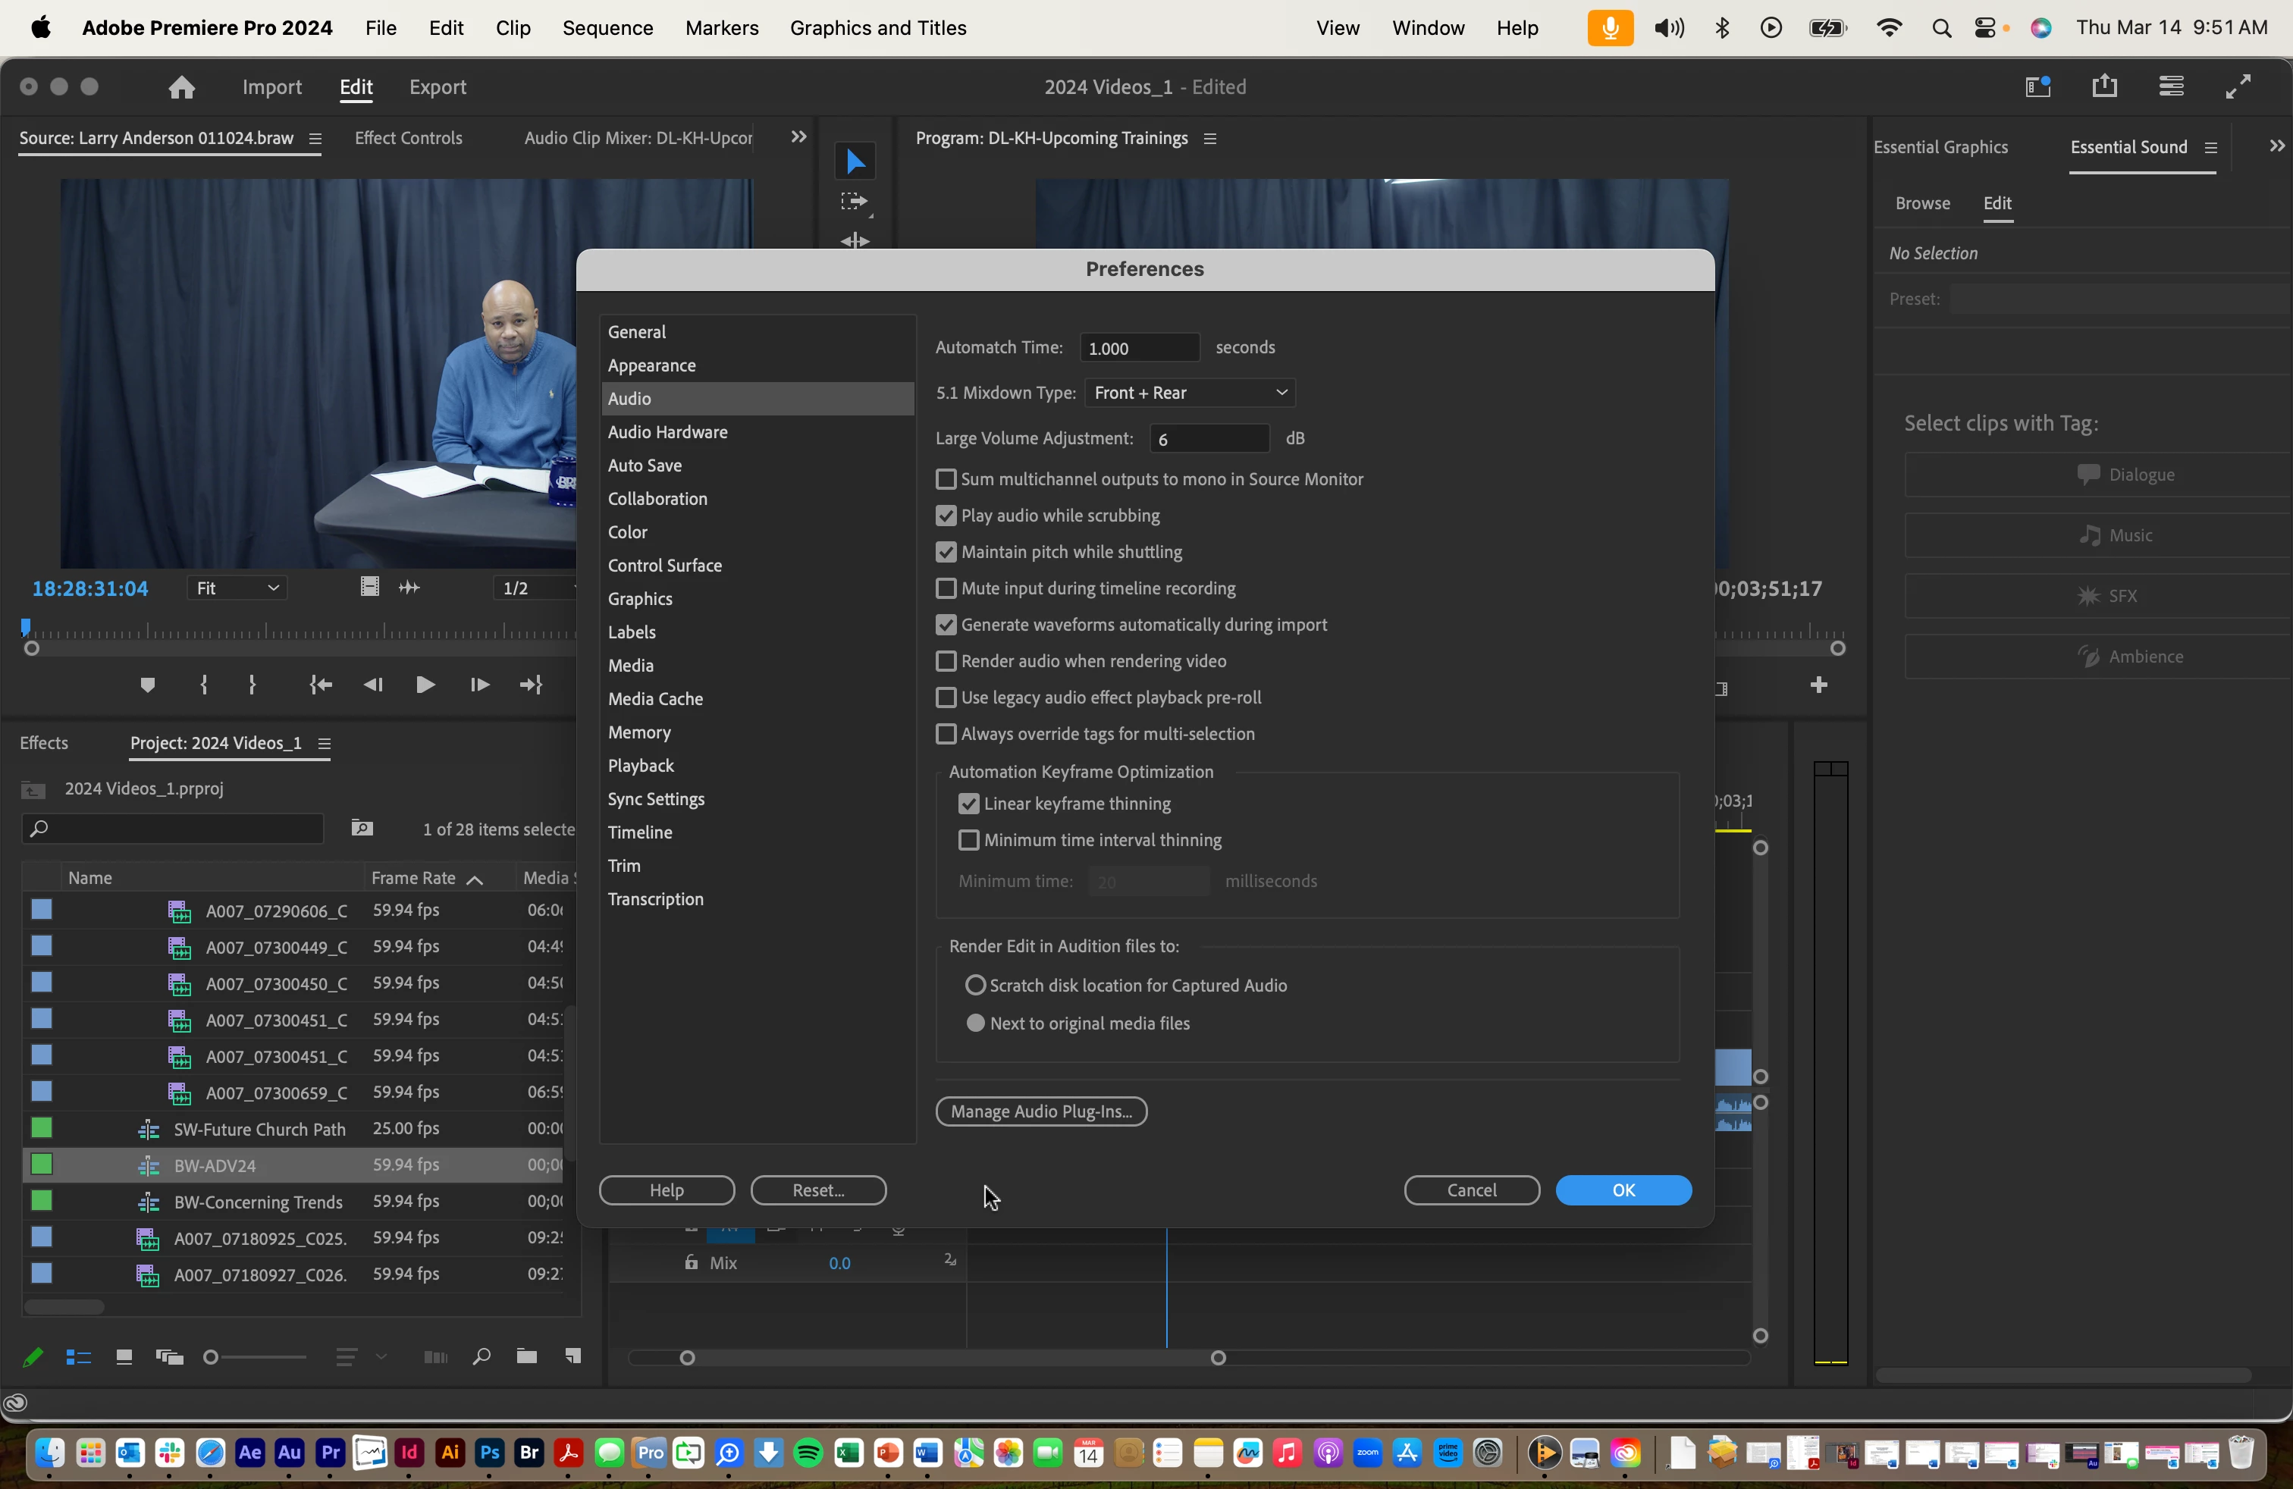The width and height of the screenshot is (2293, 1489).
Task: Click the Add Marker icon in Source Monitor
Action: pos(147,685)
